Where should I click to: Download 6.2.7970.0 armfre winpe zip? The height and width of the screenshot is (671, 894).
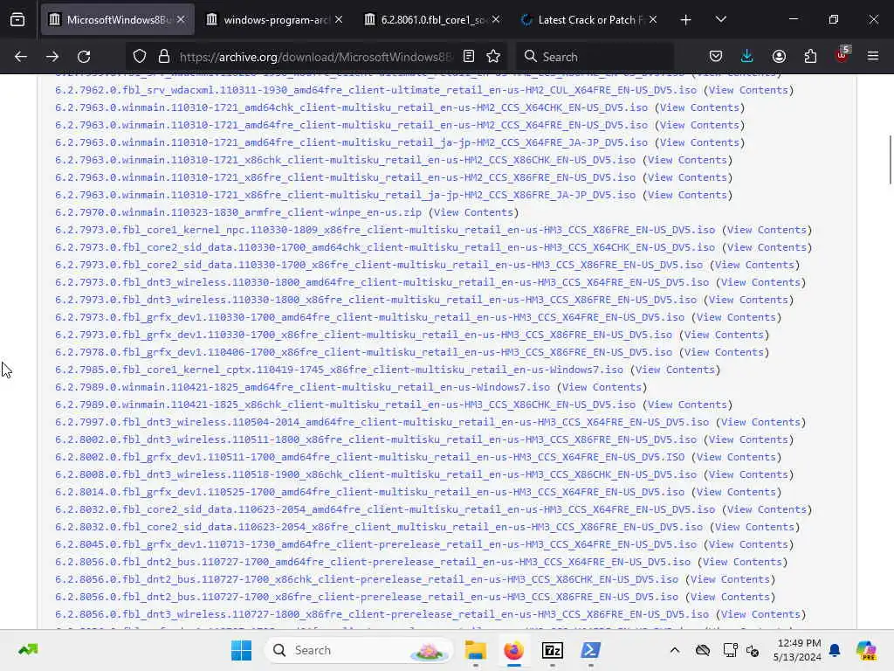pyautogui.click(x=238, y=212)
